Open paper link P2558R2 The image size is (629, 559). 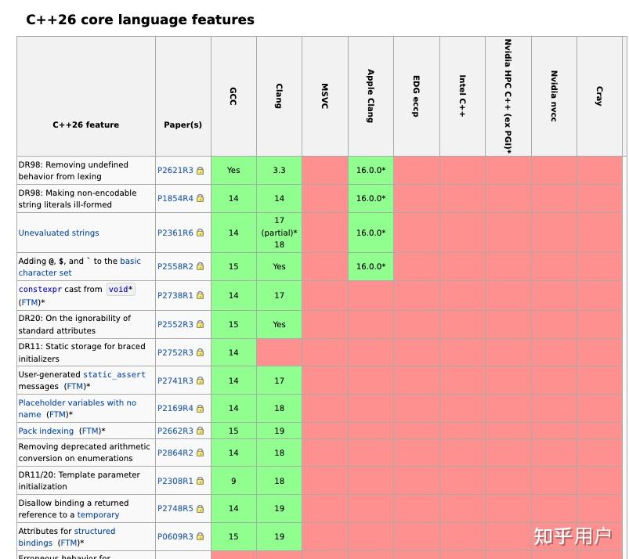pyautogui.click(x=175, y=266)
